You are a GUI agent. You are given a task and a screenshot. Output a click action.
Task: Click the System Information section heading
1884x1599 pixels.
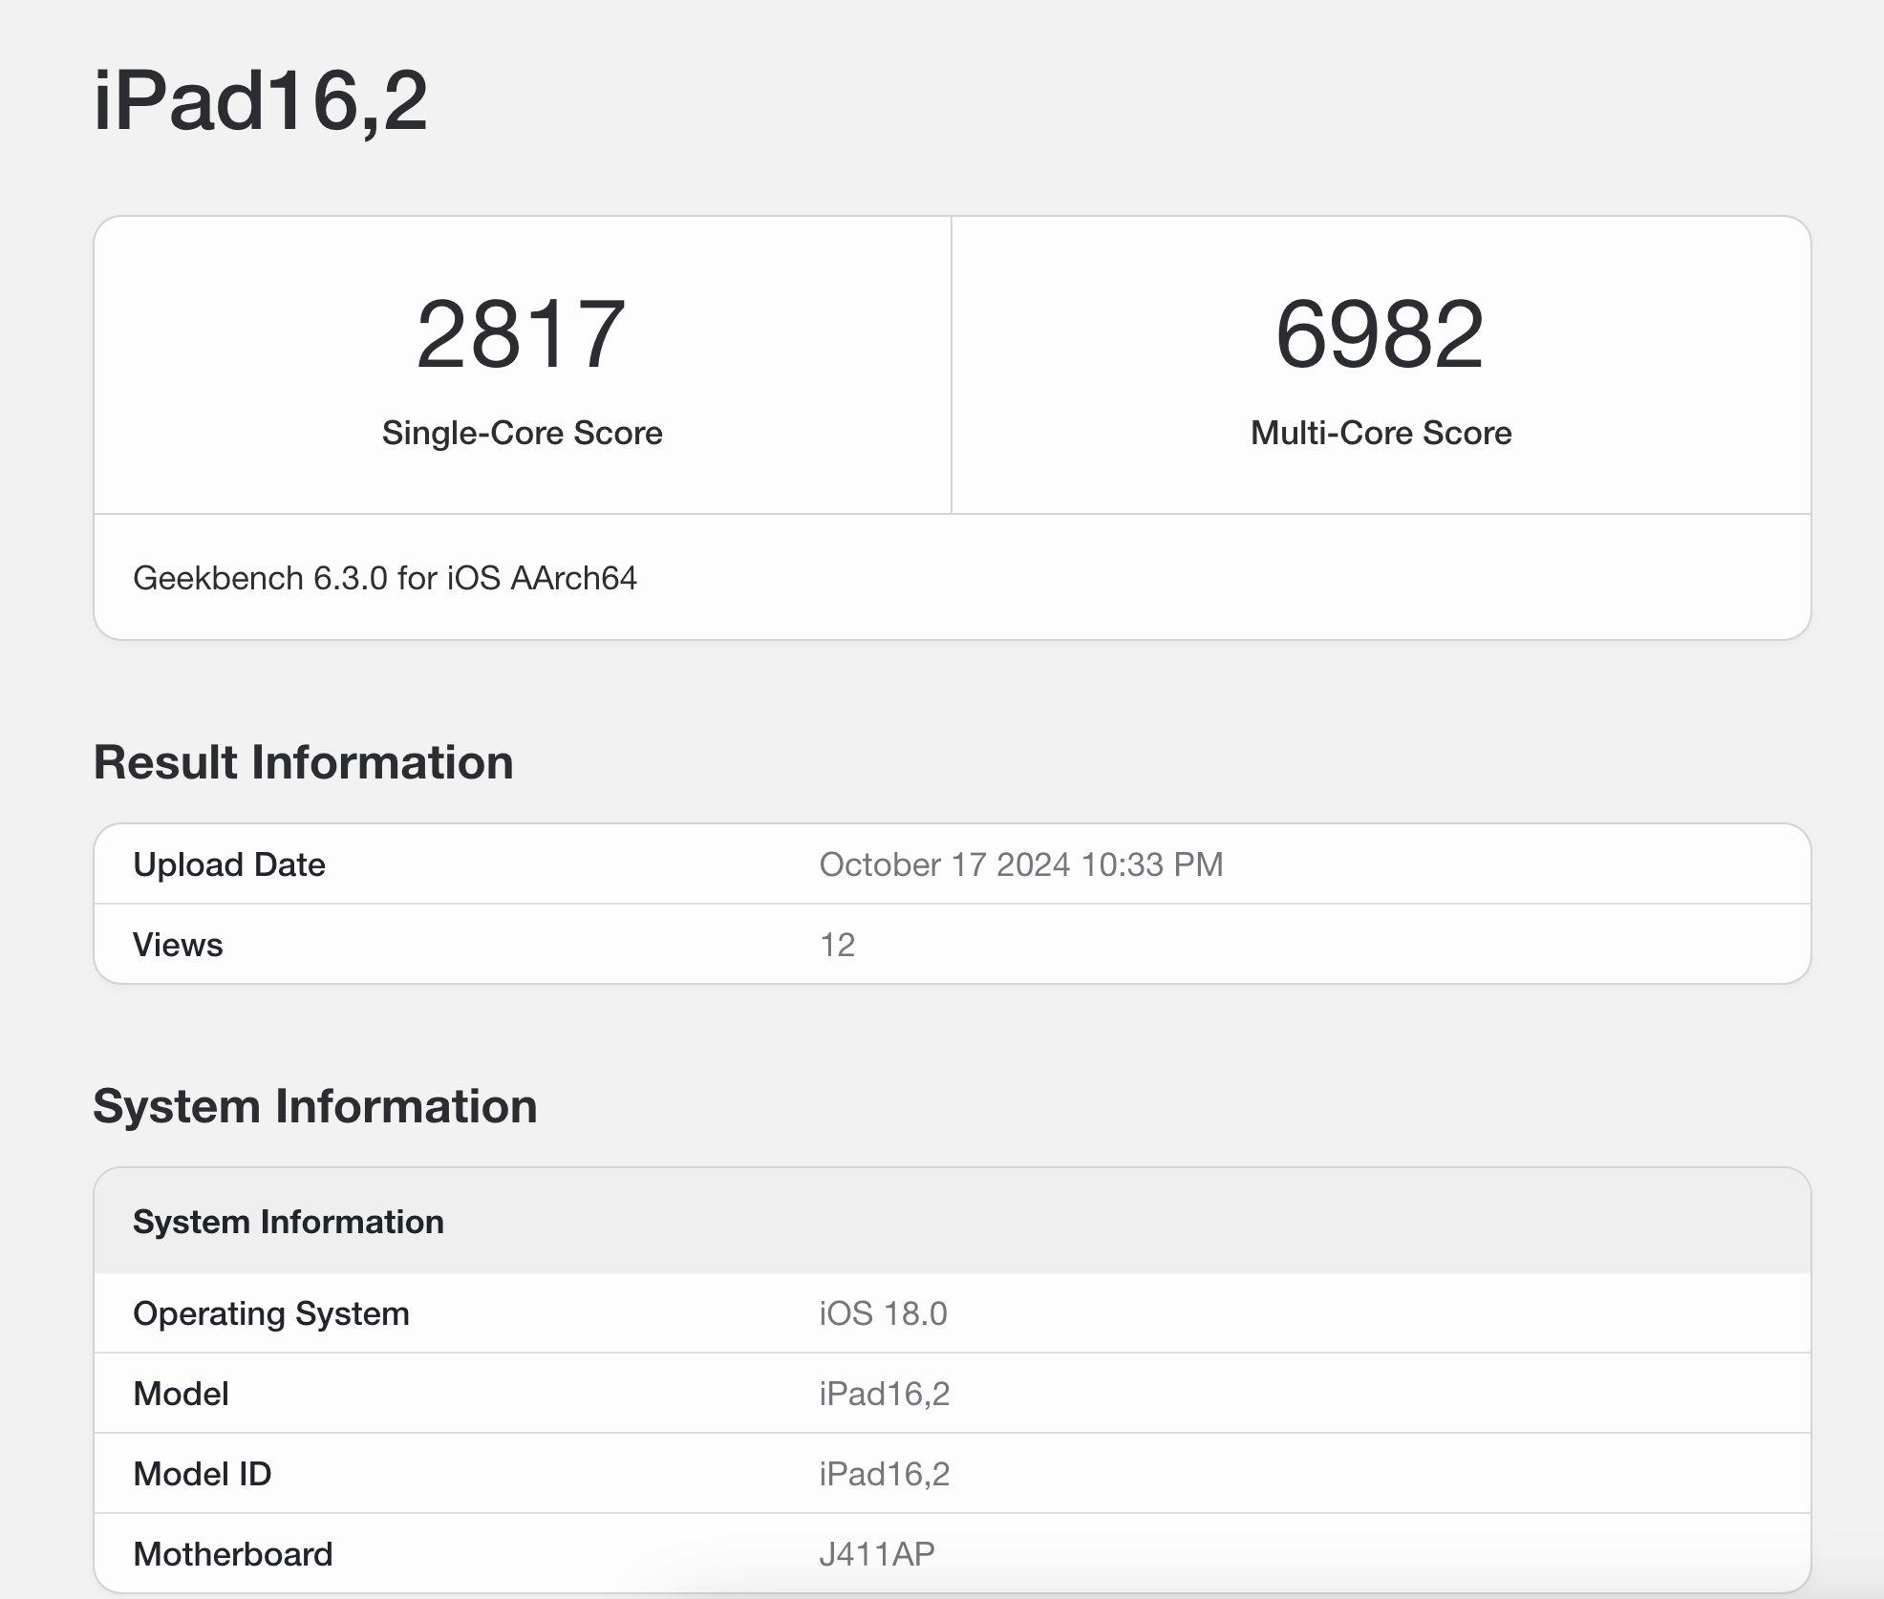(x=315, y=1106)
